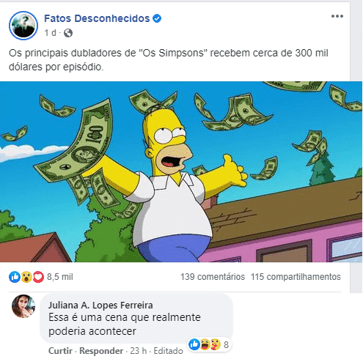The height and width of the screenshot is (359, 363).
Task: Click Curtir under the comment
Action: point(60,351)
